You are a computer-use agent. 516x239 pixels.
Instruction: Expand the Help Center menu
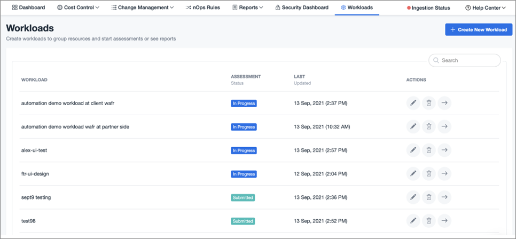click(486, 7)
